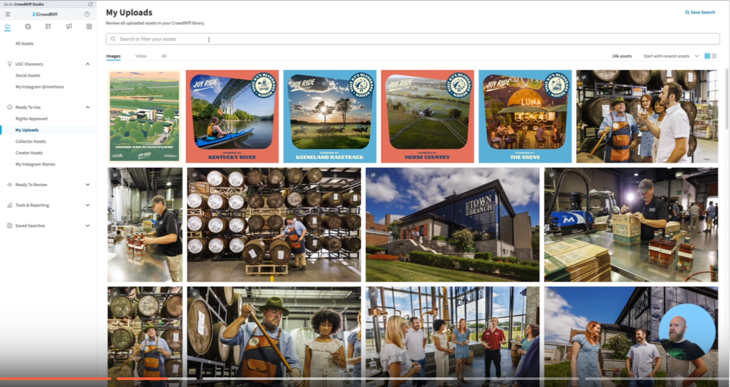The height and width of the screenshot is (387, 730).
Task: Open the 'Start with newest assets' sort dropdown
Action: coord(671,56)
